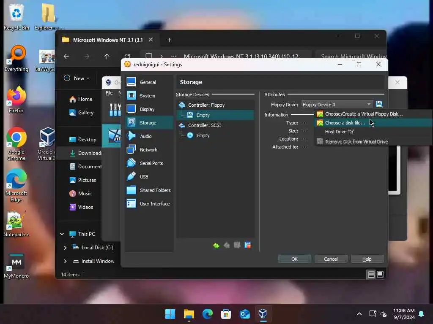Click Help in Settings dialog
Viewport: 433px width, 324px height.
click(367, 259)
